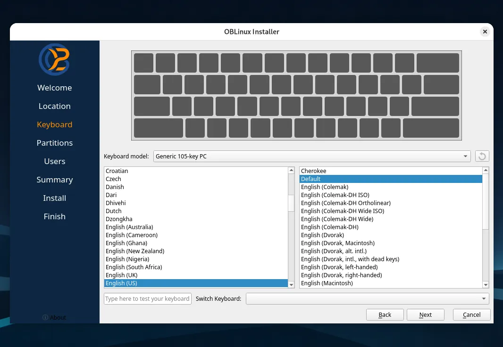Screen dimensions: 503x347
Task: Select Dutch layout
Action: coord(196,211)
